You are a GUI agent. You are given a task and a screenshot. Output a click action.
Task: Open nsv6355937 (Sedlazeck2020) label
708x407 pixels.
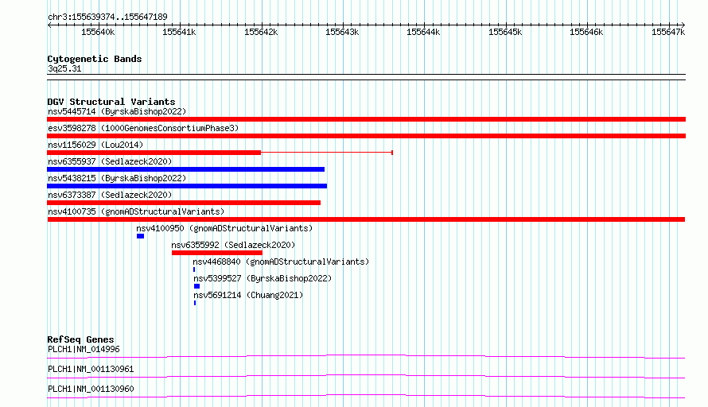110,161
